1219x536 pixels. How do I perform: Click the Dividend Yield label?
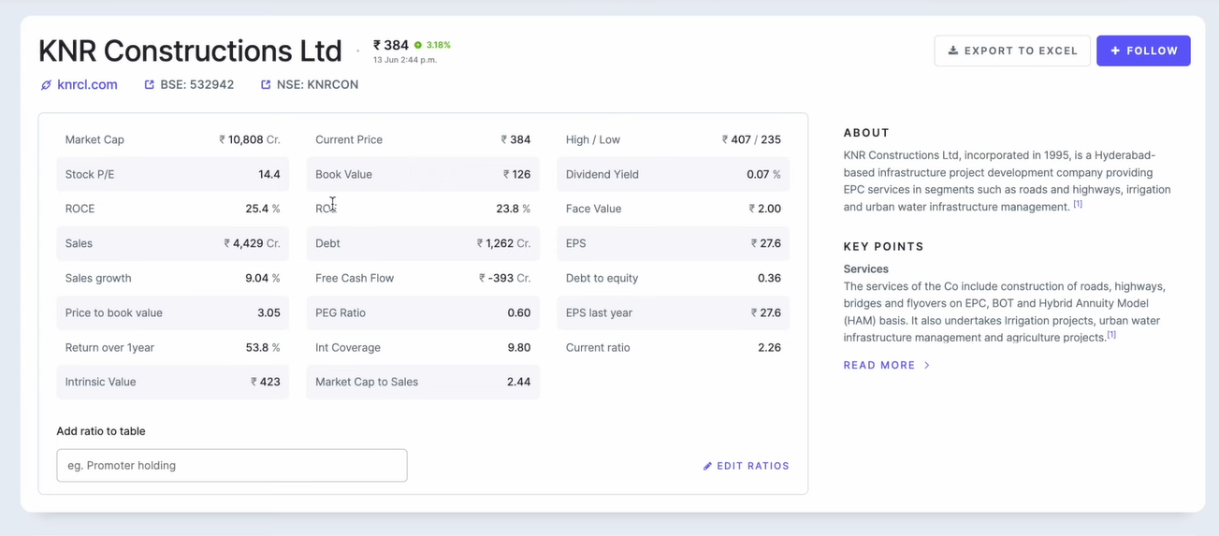click(602, 174)
